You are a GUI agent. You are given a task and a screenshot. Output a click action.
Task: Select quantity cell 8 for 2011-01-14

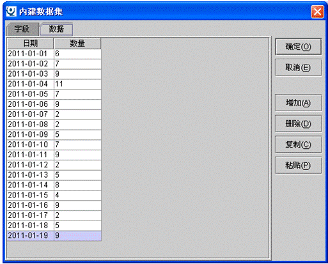pyautogui.click(x=77, y=185)
